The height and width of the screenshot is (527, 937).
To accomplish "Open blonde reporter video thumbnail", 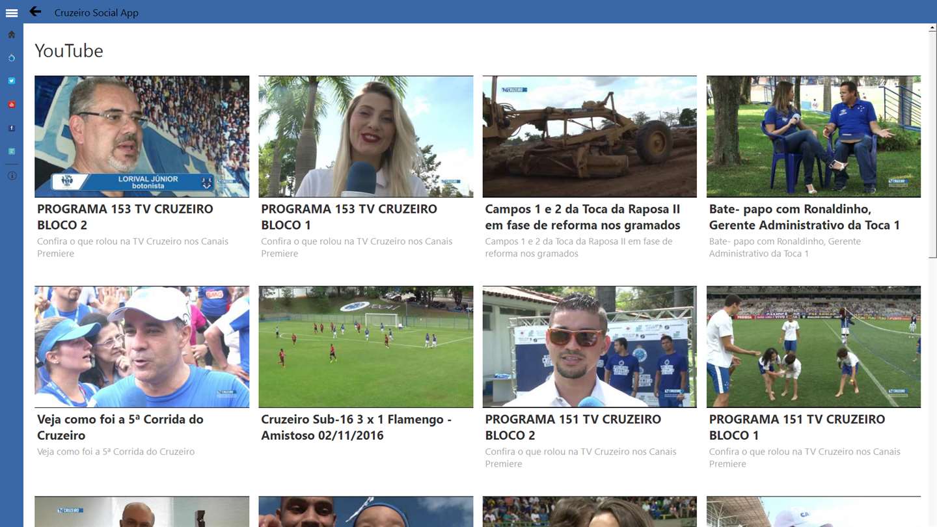I will coord(366,137).
